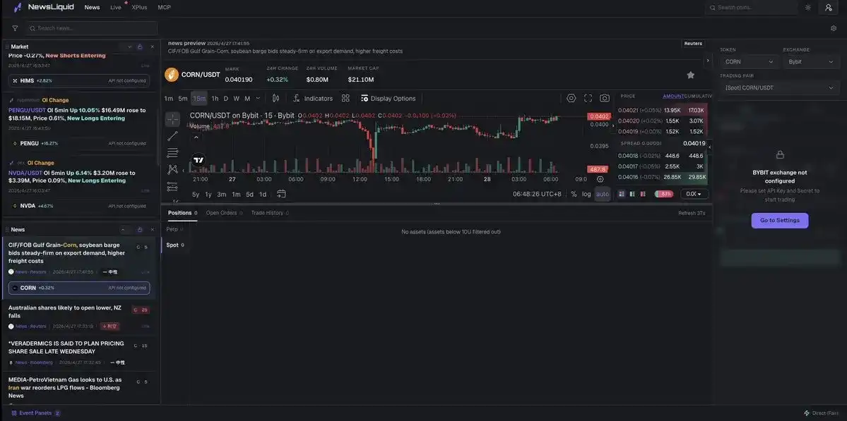This screenshot has height=421, width=847.
Task: Toggle the auto scale
Action: click(x=603, y=194)
